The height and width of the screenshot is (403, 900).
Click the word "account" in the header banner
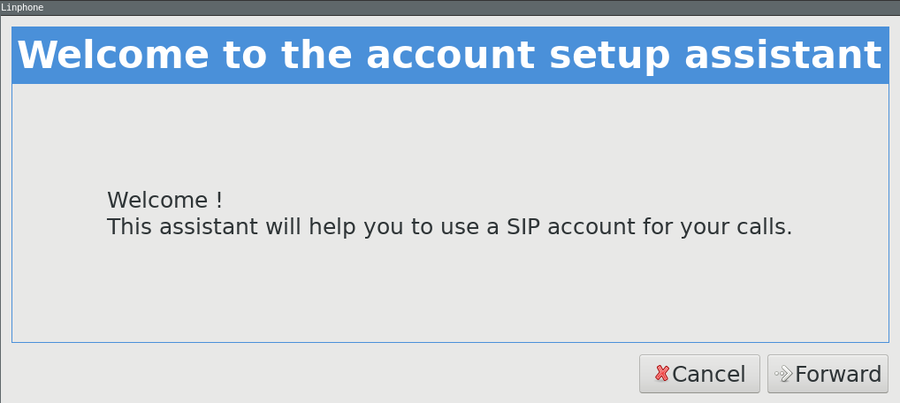(x=451, y=55)
